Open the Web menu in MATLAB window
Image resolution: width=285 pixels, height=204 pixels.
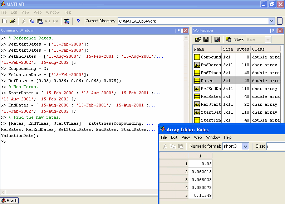coord(38,12)
